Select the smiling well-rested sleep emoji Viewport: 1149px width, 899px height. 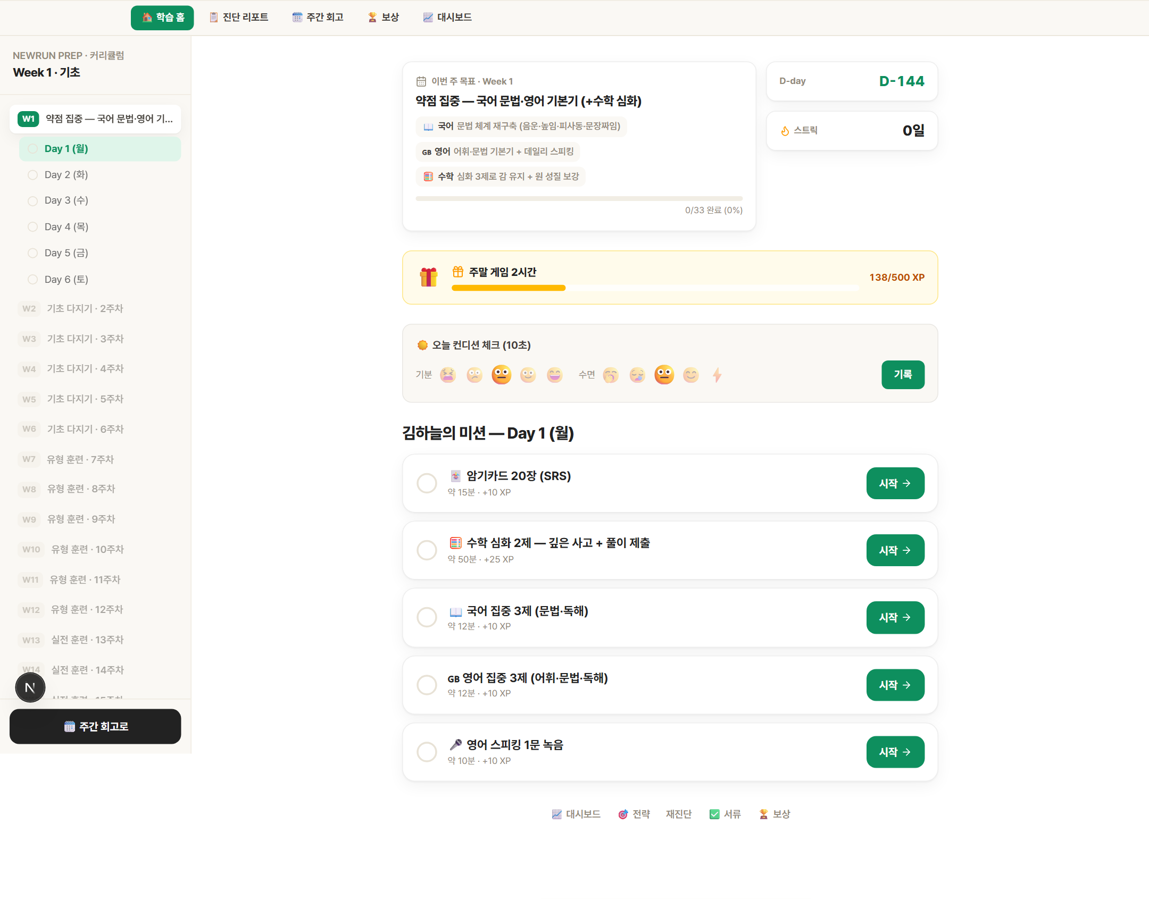[690, 375]
